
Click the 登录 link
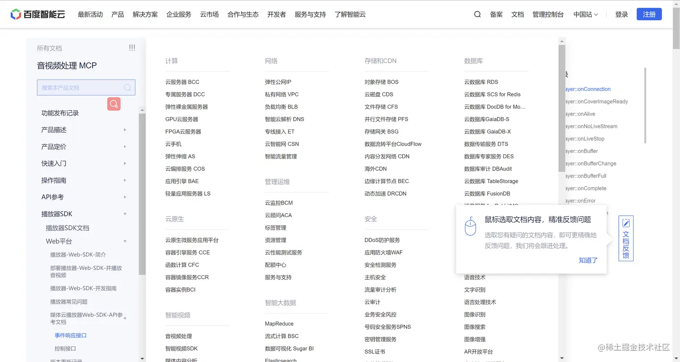point(622,14)
